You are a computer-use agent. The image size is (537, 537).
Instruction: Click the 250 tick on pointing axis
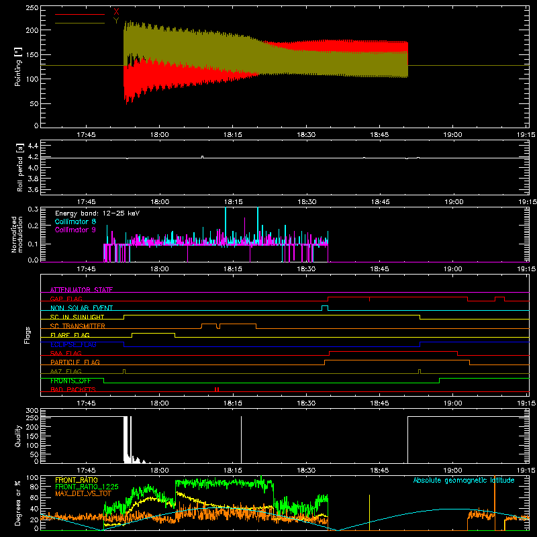(x=32, y=8)
